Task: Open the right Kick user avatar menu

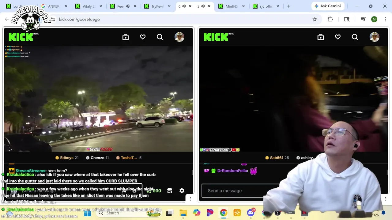Action: 375,37
